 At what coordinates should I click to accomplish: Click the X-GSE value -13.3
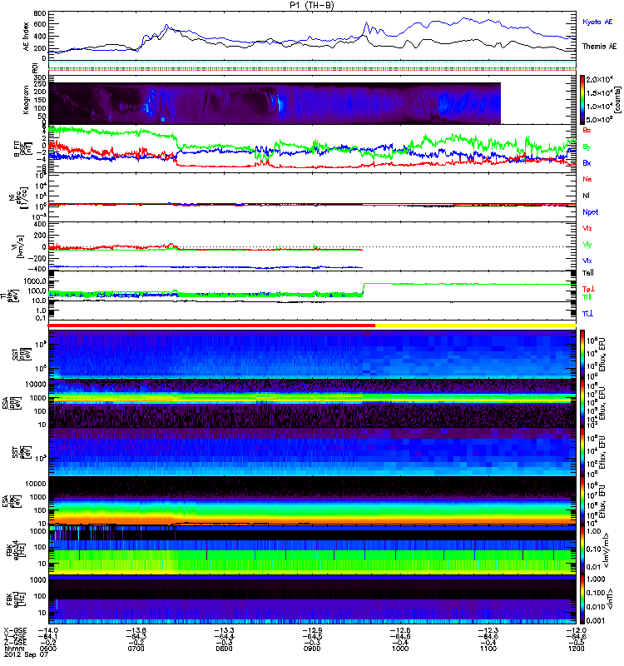pos(224,630)
